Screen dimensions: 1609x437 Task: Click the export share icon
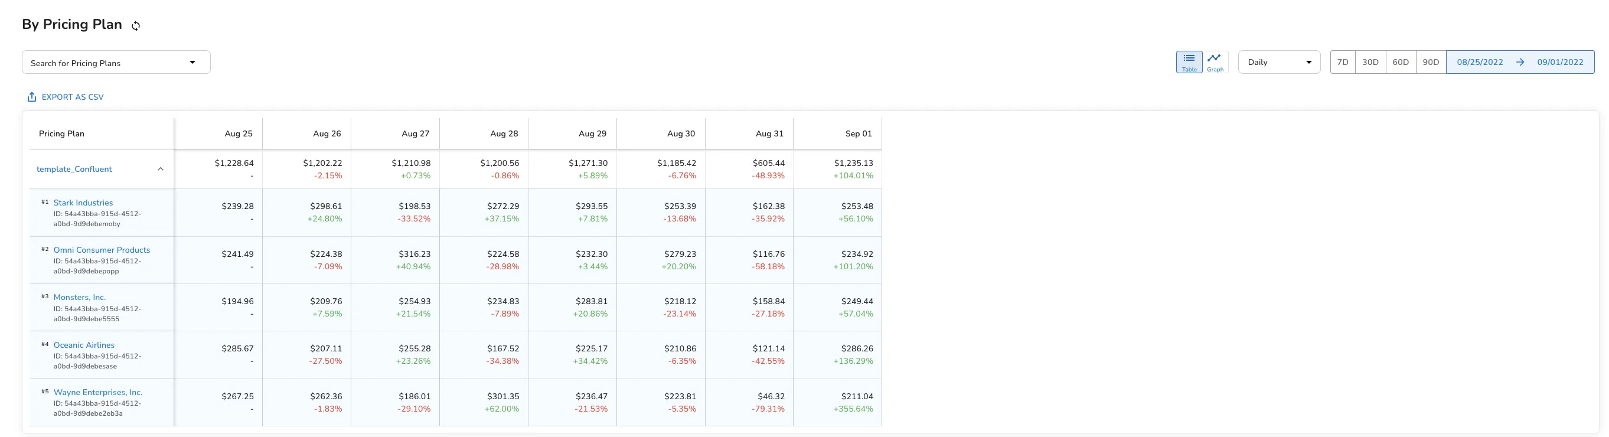[32, 97]
